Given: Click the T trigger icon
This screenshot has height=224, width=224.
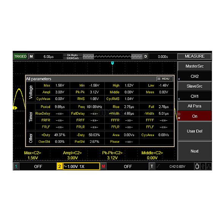Looking at the screenshot, I should 151,166.
